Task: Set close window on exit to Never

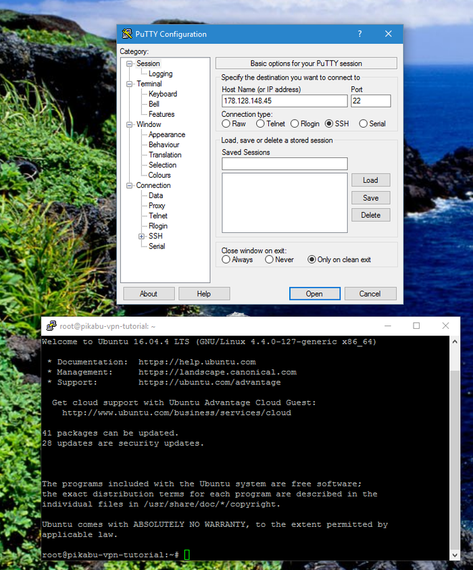Action: [270, 259]
